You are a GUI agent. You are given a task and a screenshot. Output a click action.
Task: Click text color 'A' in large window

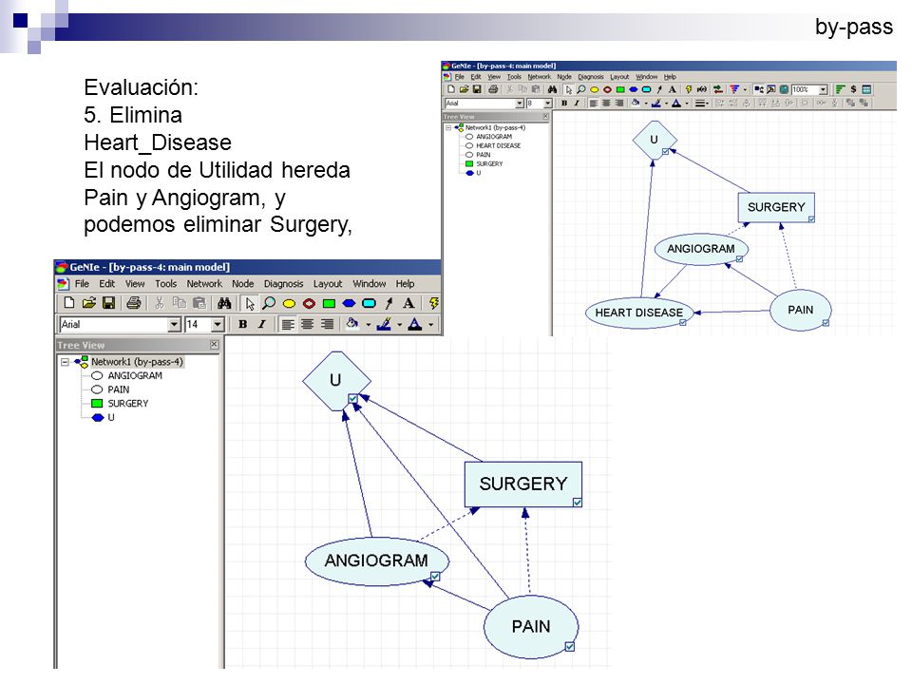point(415,324)
